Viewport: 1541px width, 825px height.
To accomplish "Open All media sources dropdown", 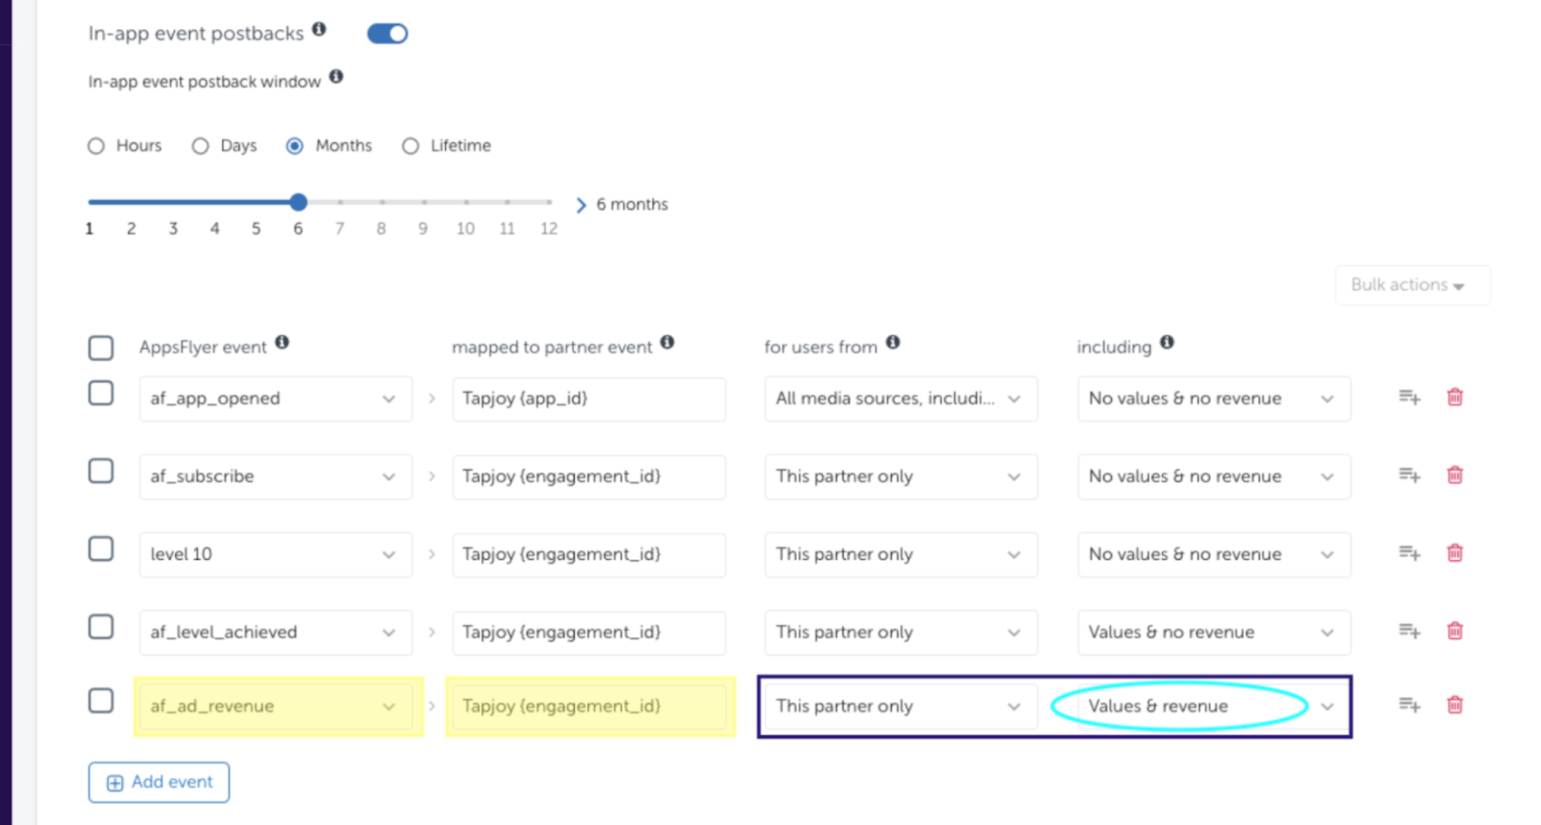I will pos(900,398).
